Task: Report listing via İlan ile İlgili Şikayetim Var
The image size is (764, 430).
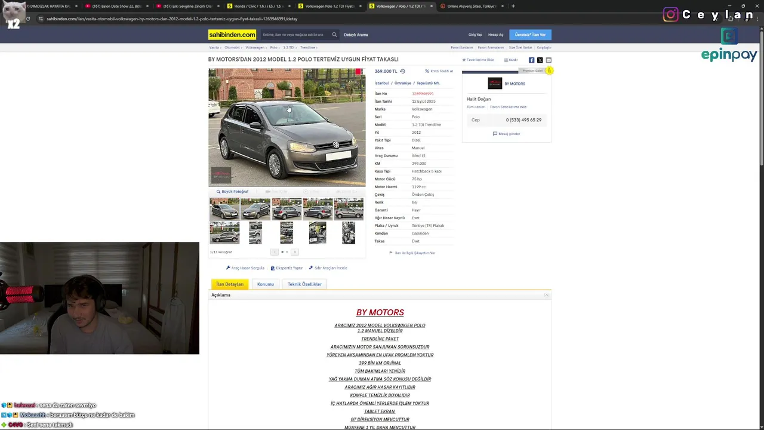Action: (412, 253)
